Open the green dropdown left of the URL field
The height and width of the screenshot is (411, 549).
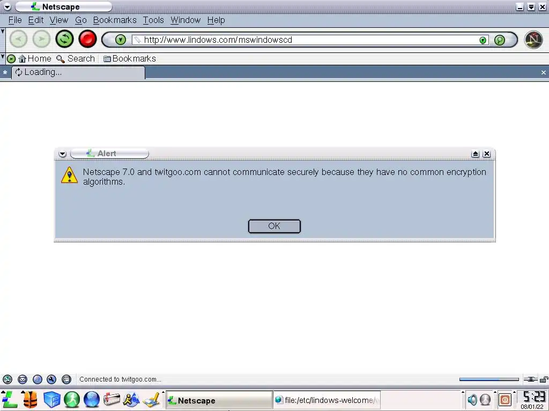[121, 40]
